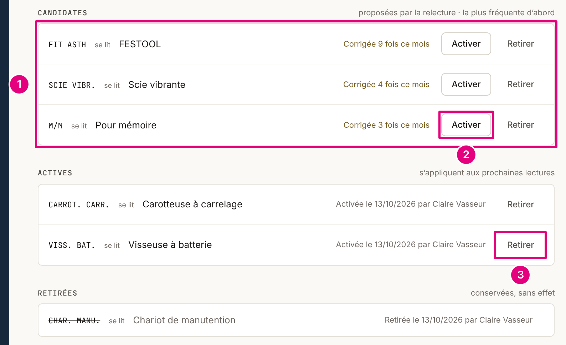Select the SCIE VIBR. abbreviation label
The height and width of the screenshot is (345, 566).
pos(72,85)
